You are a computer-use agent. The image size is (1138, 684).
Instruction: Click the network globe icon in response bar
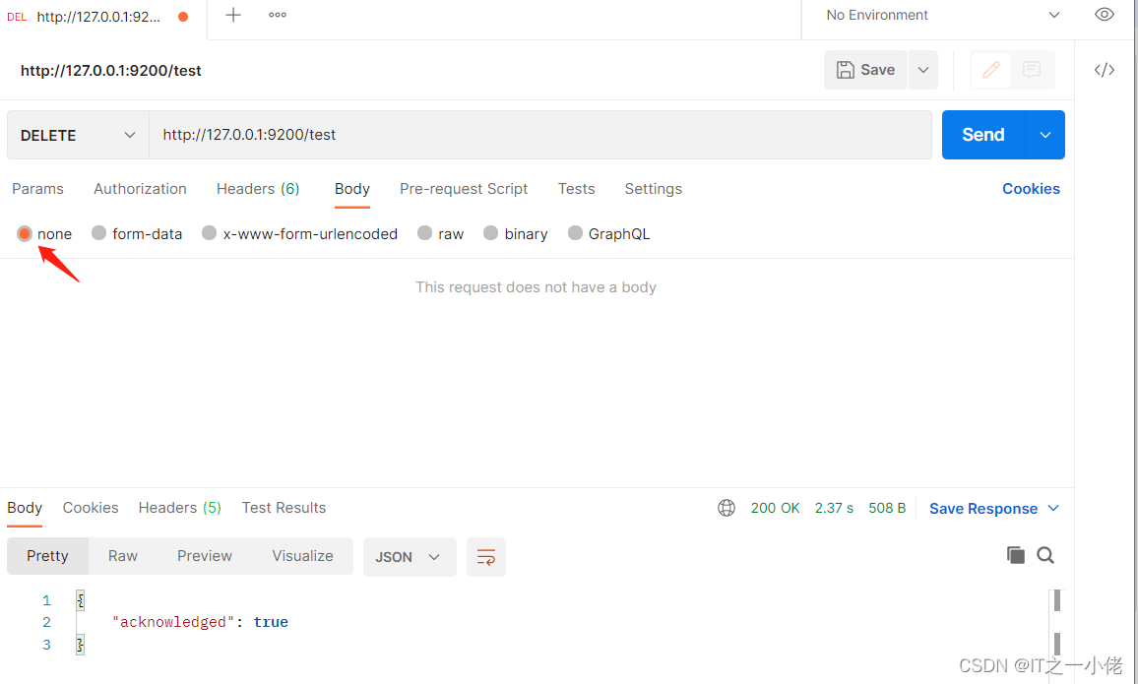727,508
